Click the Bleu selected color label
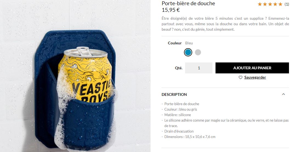The height and width of the screenshot is (152, 292). click(189, 43)
